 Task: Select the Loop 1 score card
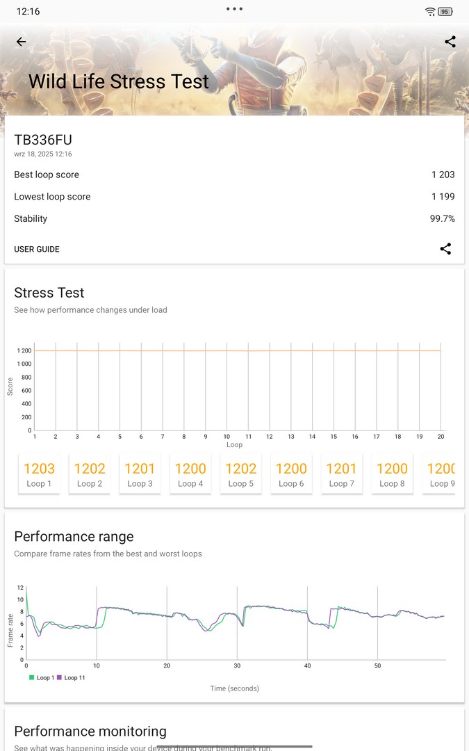39,474
